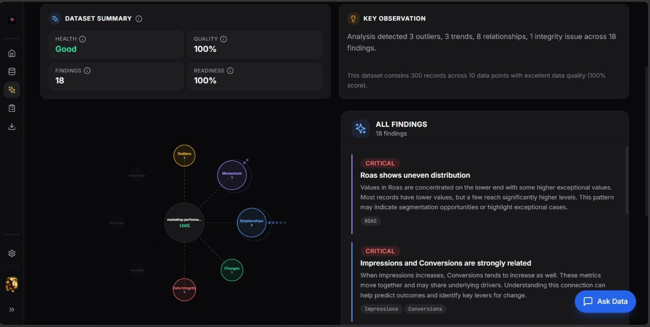Image resolution: width=650 pixels, height=327 pixels.
Task: Click the Data Integrity node
Action: click(184, 290)
